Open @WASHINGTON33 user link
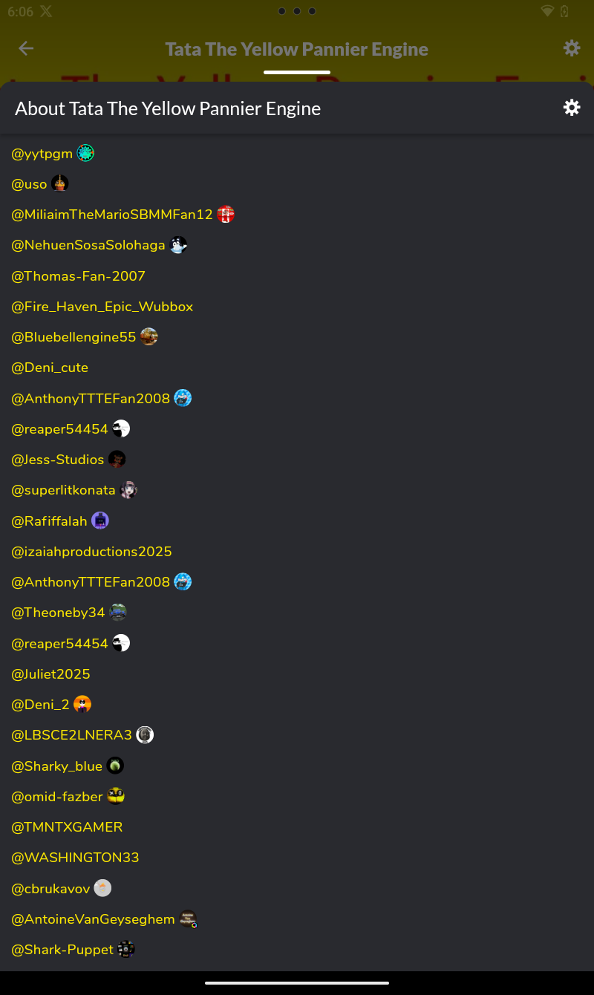The height and width of the screenshot is (995, 594). [x=75, y=858]
